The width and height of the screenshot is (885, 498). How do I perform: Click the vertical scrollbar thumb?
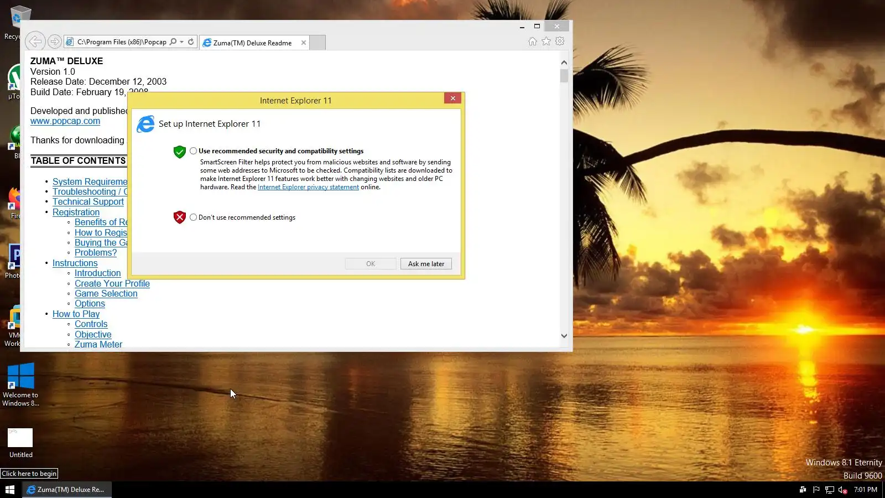click(564, 76)
